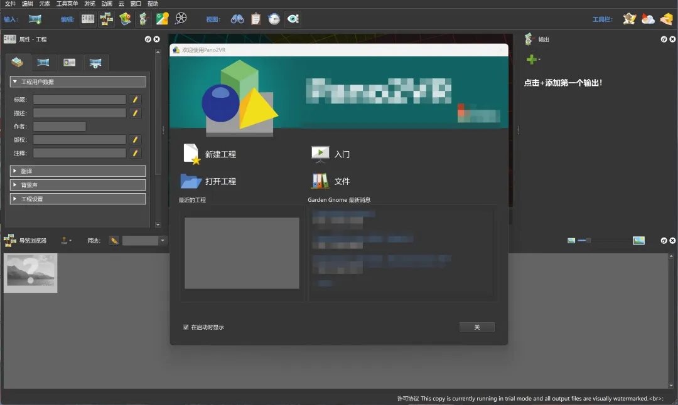Switch to the viewing parameters tab

pyautogui.click(x=95, y=63)
